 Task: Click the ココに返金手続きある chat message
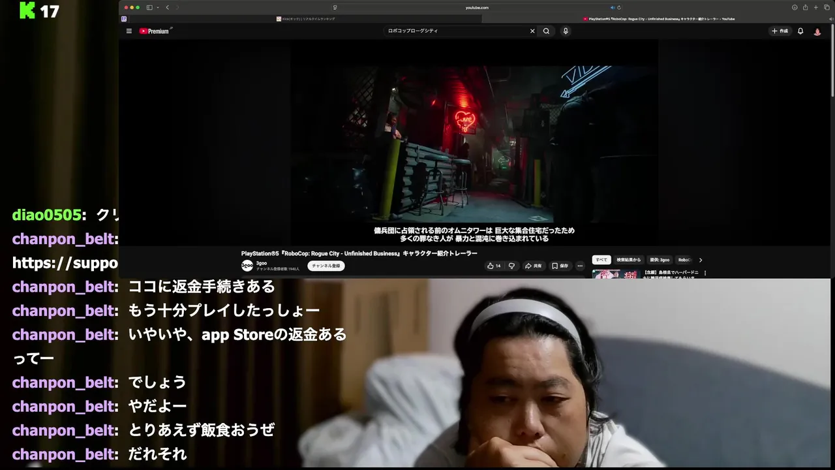(202, 287)
